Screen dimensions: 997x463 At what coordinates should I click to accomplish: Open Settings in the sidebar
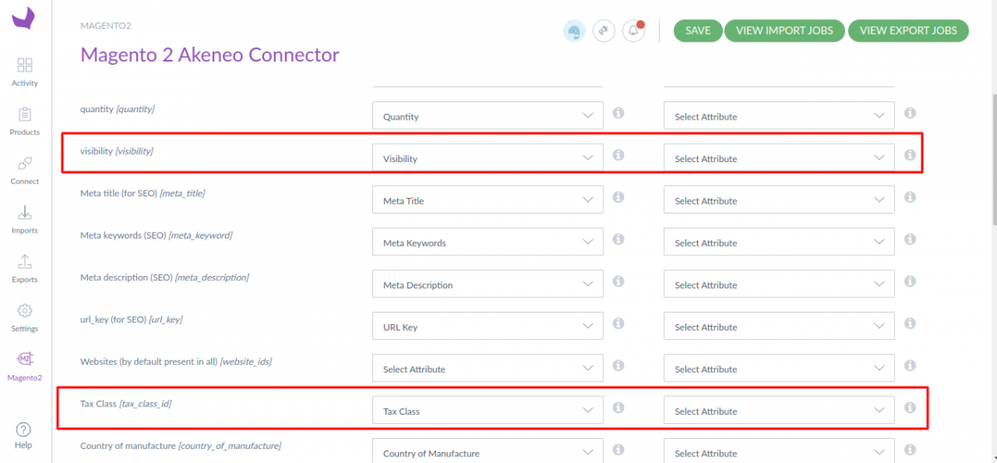(x=25, y=317)
